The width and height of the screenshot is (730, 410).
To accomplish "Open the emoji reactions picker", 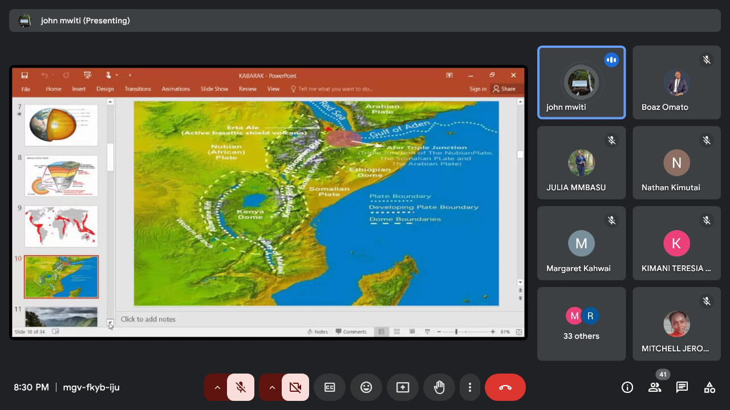I will coord(366,387).
